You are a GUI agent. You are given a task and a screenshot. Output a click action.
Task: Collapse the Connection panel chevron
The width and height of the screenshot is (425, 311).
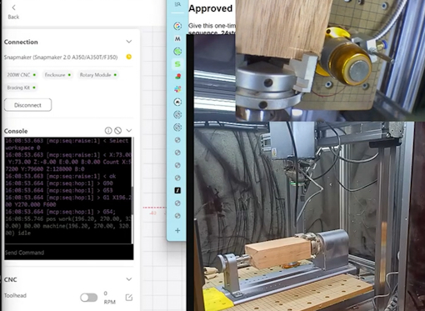coord(129,42)
